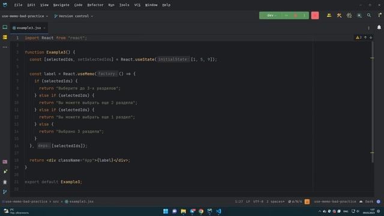Open the View menu

tap(44, 5)
